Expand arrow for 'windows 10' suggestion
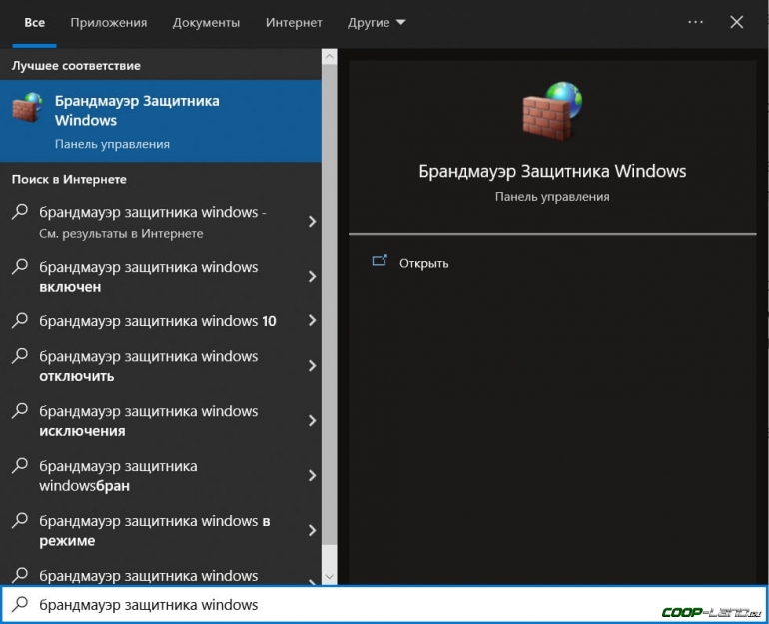 point(312,321)
